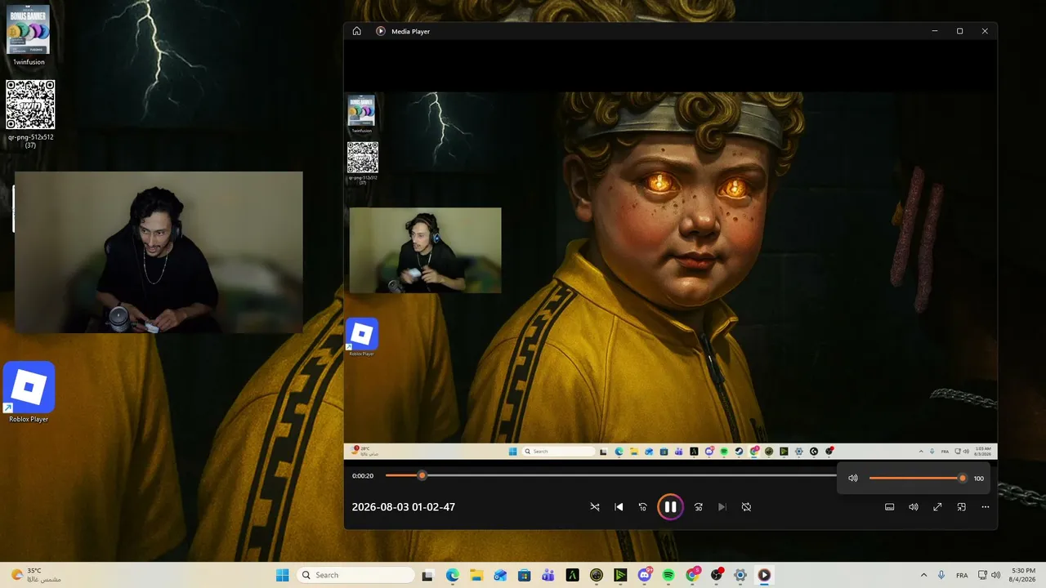1046x588 pixels.
Task: Show hidden system tray icons
Action: click(924, 575)
